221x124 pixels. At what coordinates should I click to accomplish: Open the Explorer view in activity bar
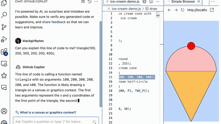tap(4, 3)
